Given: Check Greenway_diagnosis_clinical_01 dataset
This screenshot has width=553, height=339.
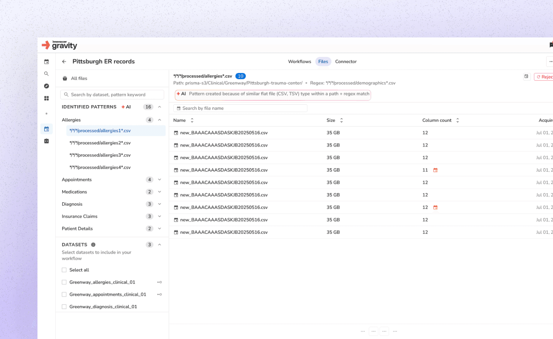Looking at the screenshot, I should click(64, 307).
